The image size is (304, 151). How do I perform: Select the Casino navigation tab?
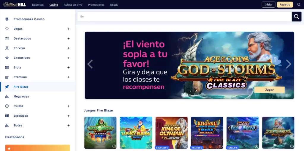click(54, 5)
